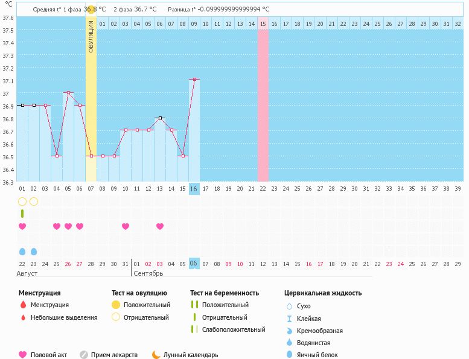Click the Прием лекарств pill icon

[x=84, y=355]
